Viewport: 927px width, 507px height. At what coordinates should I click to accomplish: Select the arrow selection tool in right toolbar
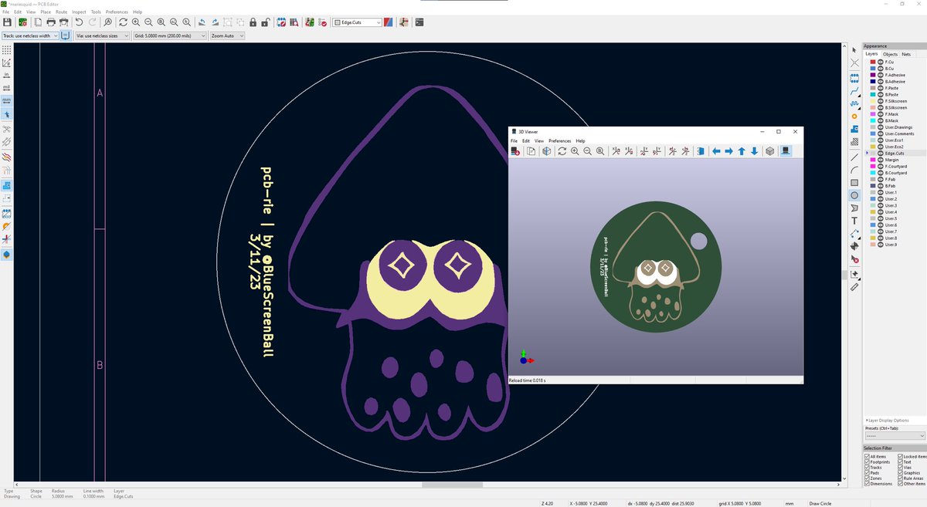pos(854,51)
